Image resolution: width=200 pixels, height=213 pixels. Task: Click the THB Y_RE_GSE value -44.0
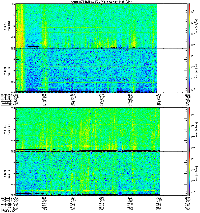tap(15, 97)
